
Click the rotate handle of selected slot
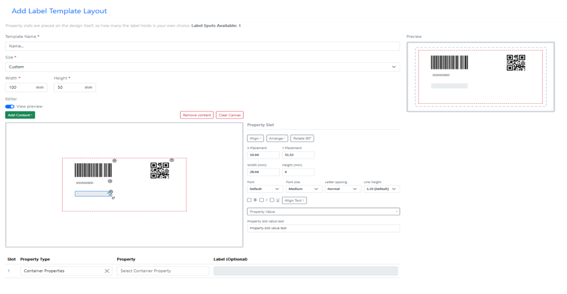(x=113, y=198)
